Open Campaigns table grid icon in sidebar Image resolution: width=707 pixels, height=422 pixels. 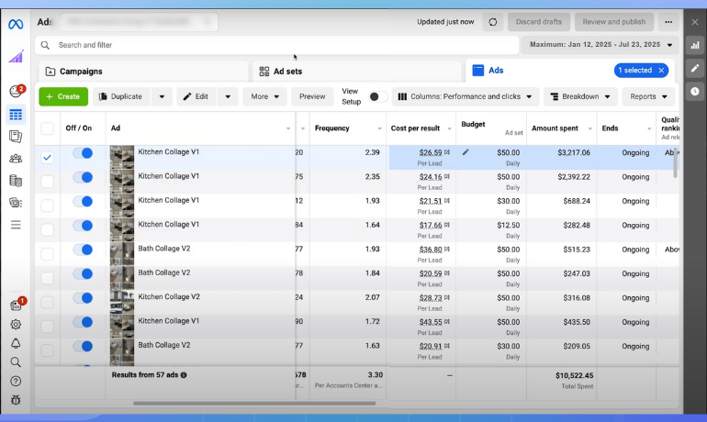(16, 115)
